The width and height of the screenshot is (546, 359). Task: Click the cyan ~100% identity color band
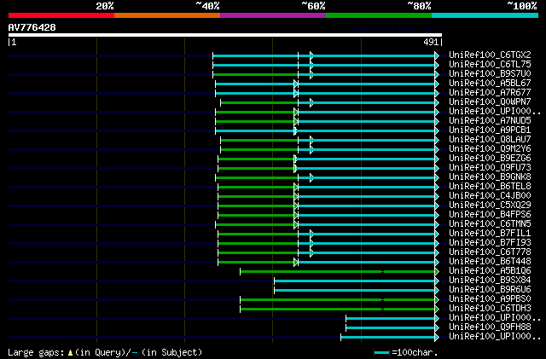485,15
